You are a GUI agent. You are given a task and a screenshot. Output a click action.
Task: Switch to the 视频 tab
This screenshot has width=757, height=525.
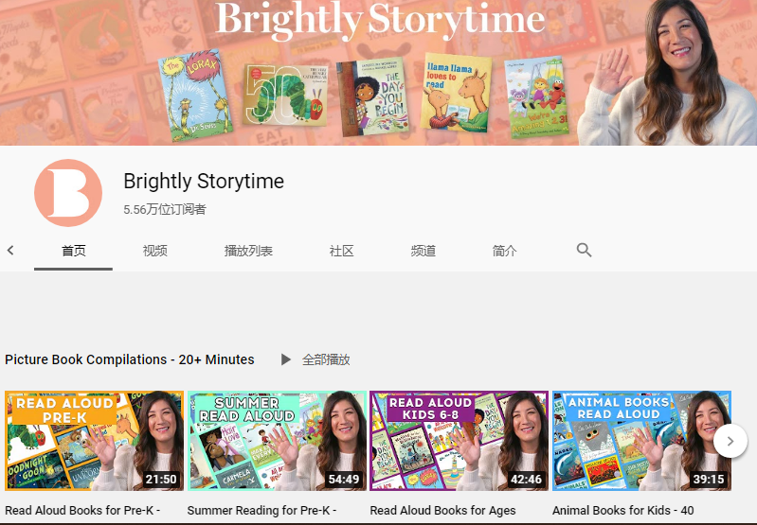click(155, 251)
